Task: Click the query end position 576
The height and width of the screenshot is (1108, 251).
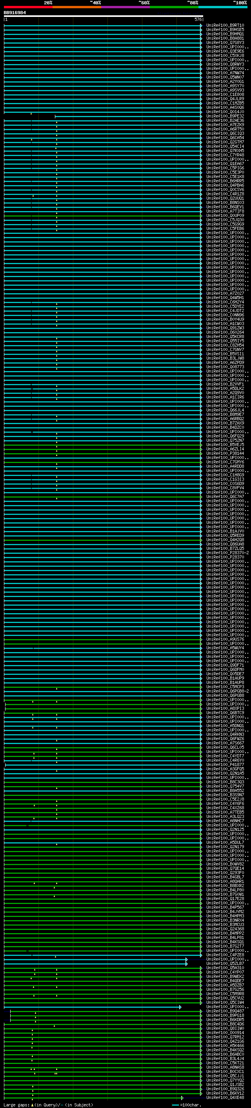Action: click(198, 19)
